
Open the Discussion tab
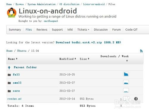(101, 29)
